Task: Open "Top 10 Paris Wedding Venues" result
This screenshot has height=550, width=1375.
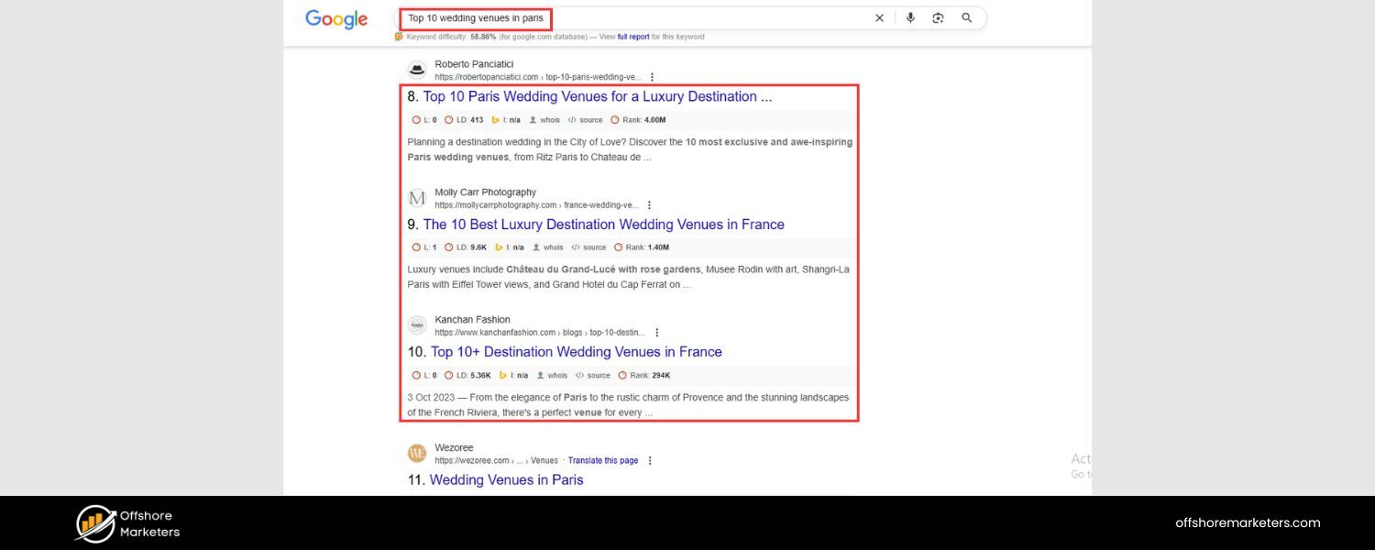Action: [x=597, y=97]
